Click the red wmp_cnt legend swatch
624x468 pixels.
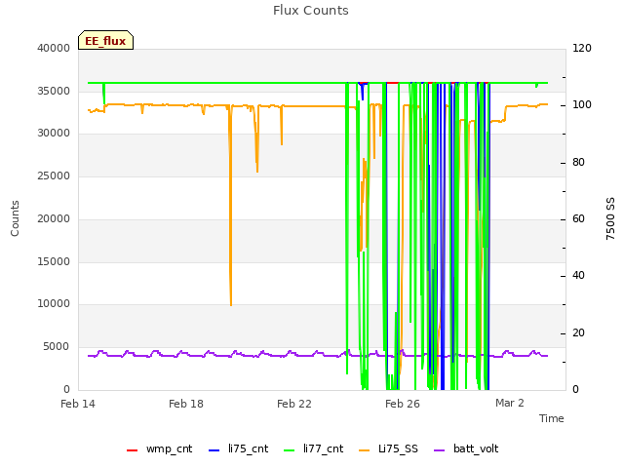[x=132, y=450]
